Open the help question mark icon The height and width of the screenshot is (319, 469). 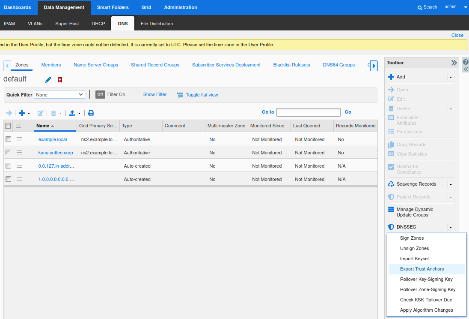point(466,62)
